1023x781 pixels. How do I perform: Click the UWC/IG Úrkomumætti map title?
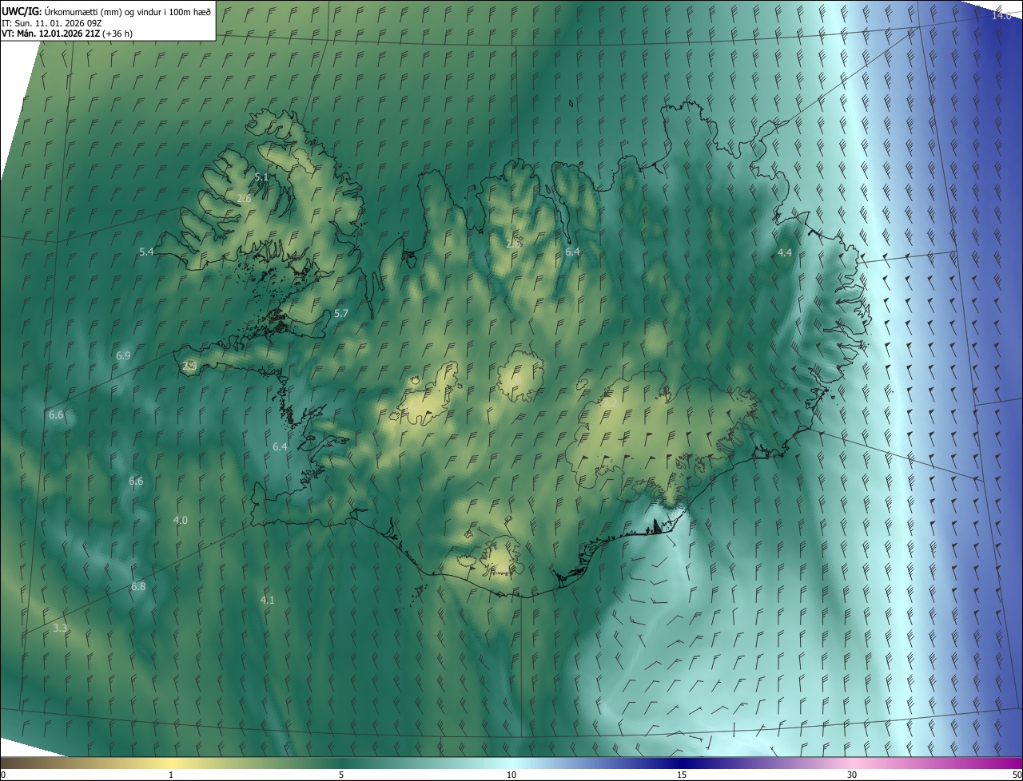click(x=106, y=10)
